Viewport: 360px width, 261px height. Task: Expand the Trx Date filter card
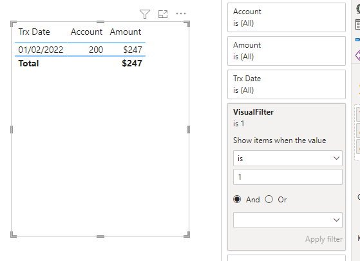(x=287, y=84)
